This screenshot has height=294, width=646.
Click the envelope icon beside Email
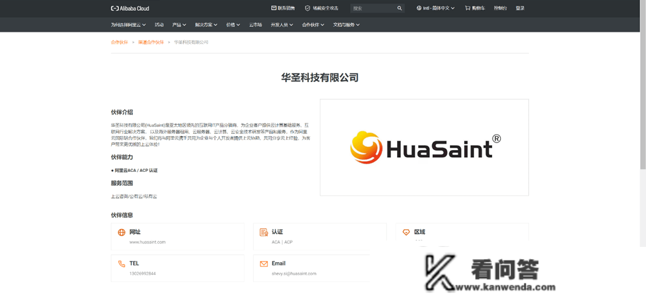263,263
